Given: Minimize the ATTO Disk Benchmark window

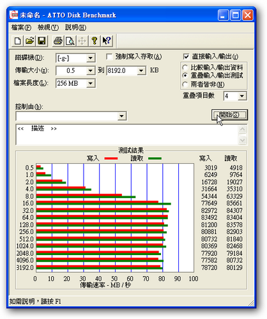Looking at the screenshot, I should [x=223, y=15].
